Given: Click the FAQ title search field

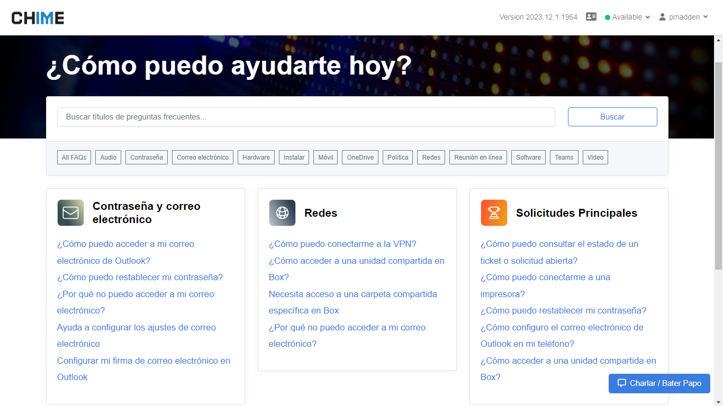Looking at the screenshot, I should point(306,117).
